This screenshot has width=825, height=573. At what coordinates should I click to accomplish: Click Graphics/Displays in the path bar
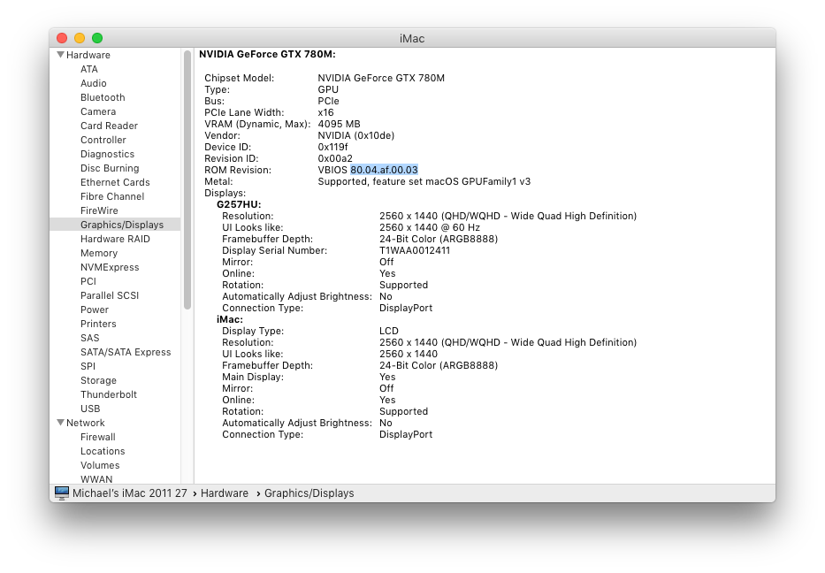(x=309, y=493)
